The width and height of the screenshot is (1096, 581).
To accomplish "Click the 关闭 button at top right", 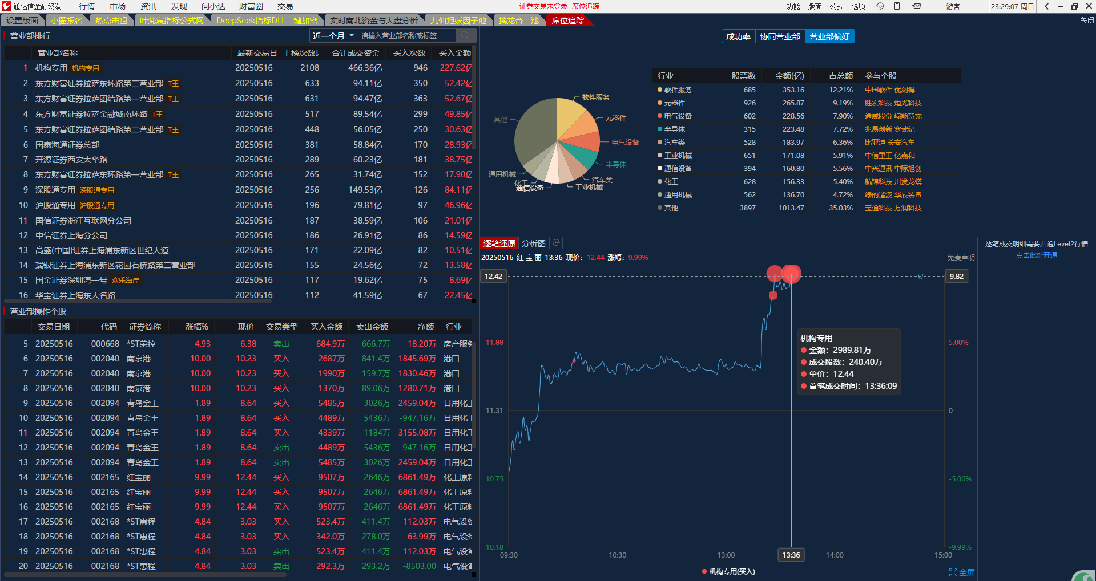I will 1087,21.
